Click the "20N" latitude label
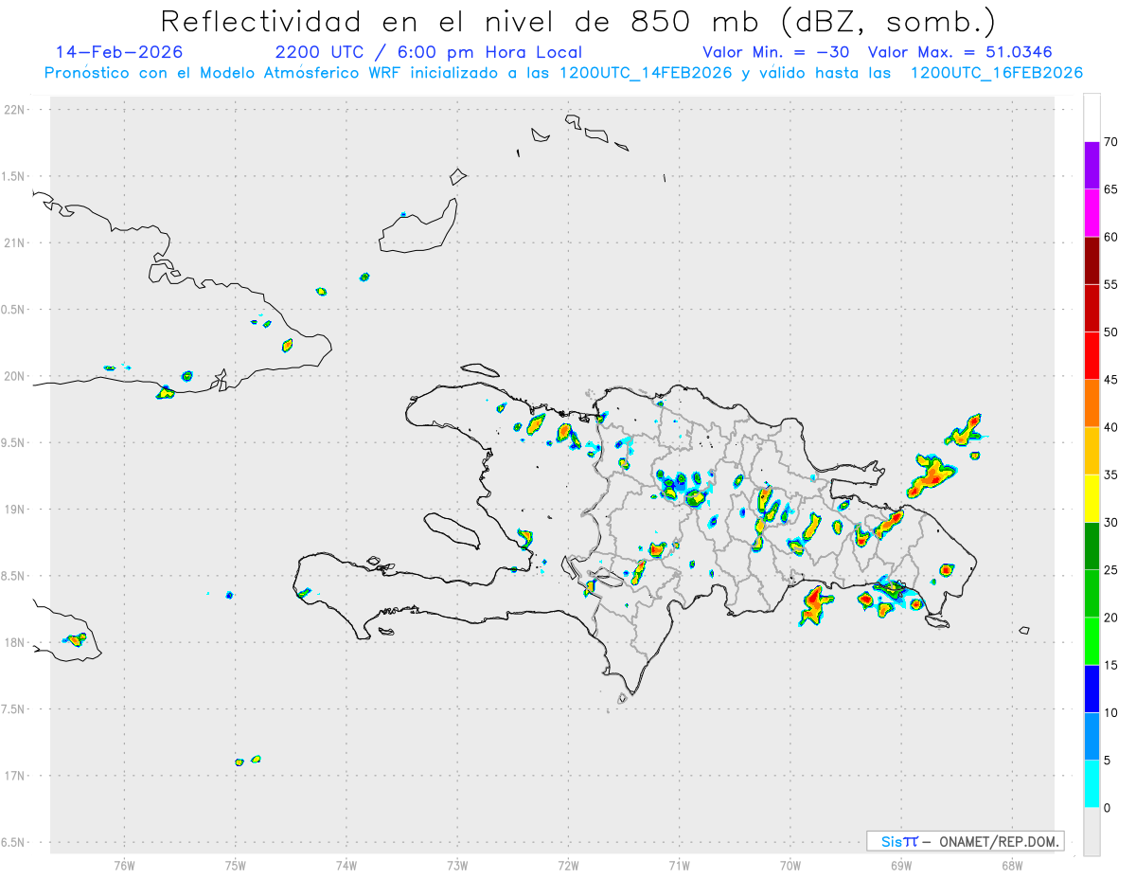 point(15,376)
